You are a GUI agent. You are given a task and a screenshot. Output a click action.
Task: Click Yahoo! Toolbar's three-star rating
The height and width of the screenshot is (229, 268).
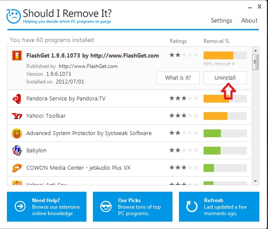point(184,116)
